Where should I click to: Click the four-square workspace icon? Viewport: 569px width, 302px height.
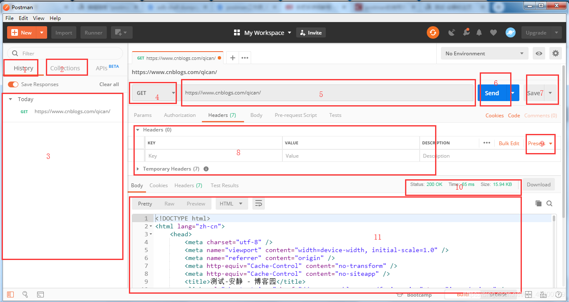coord(237,32)
